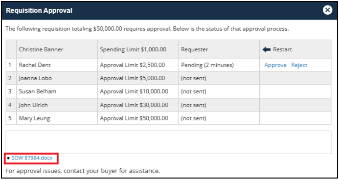The height and width of the screenshot is (180, 339).
Task: Select Susan Belham approver row
Action: tap(168, 91)
